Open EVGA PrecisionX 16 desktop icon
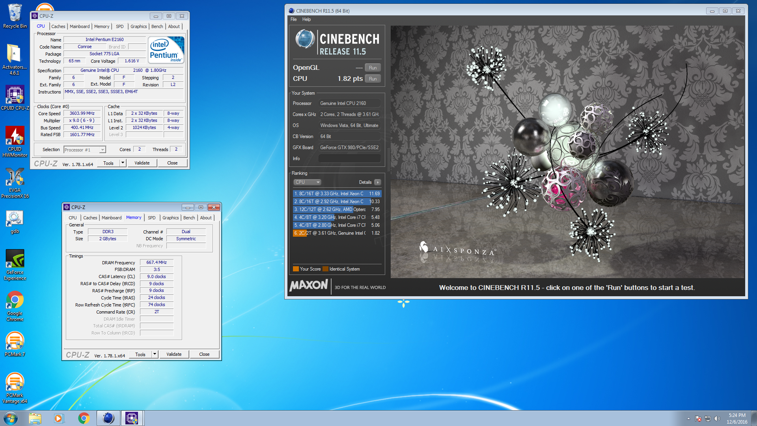The height and width of the screenshot is (426, 757). (15, 183)
